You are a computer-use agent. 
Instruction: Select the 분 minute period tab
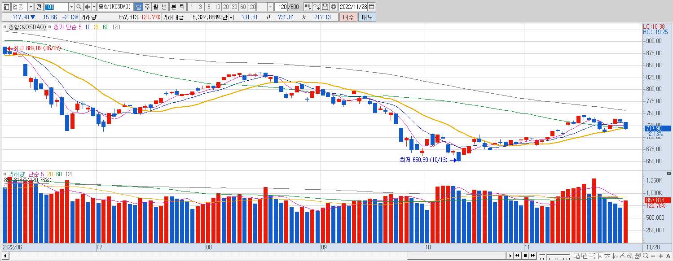[x=173, y=7]
